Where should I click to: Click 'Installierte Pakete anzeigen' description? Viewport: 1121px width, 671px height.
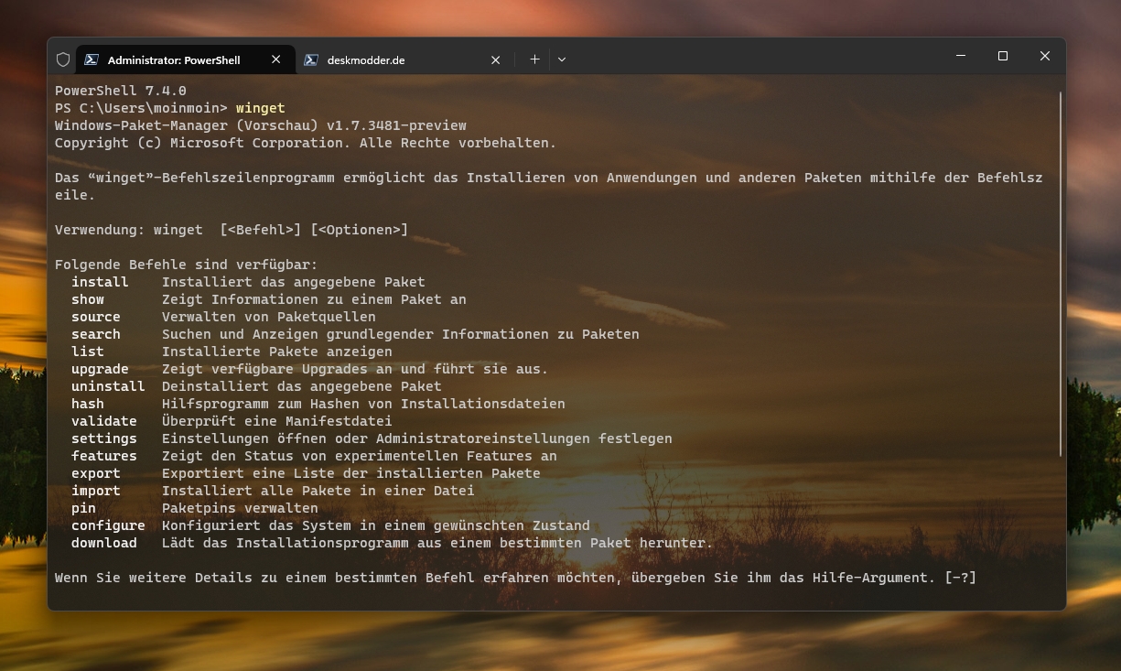pyautogui.click(x=277, y=352)
